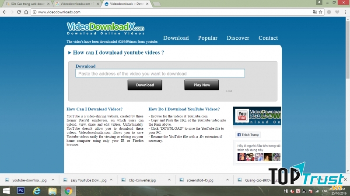Click the translate page icon in address bar

(x=315, y=12)
